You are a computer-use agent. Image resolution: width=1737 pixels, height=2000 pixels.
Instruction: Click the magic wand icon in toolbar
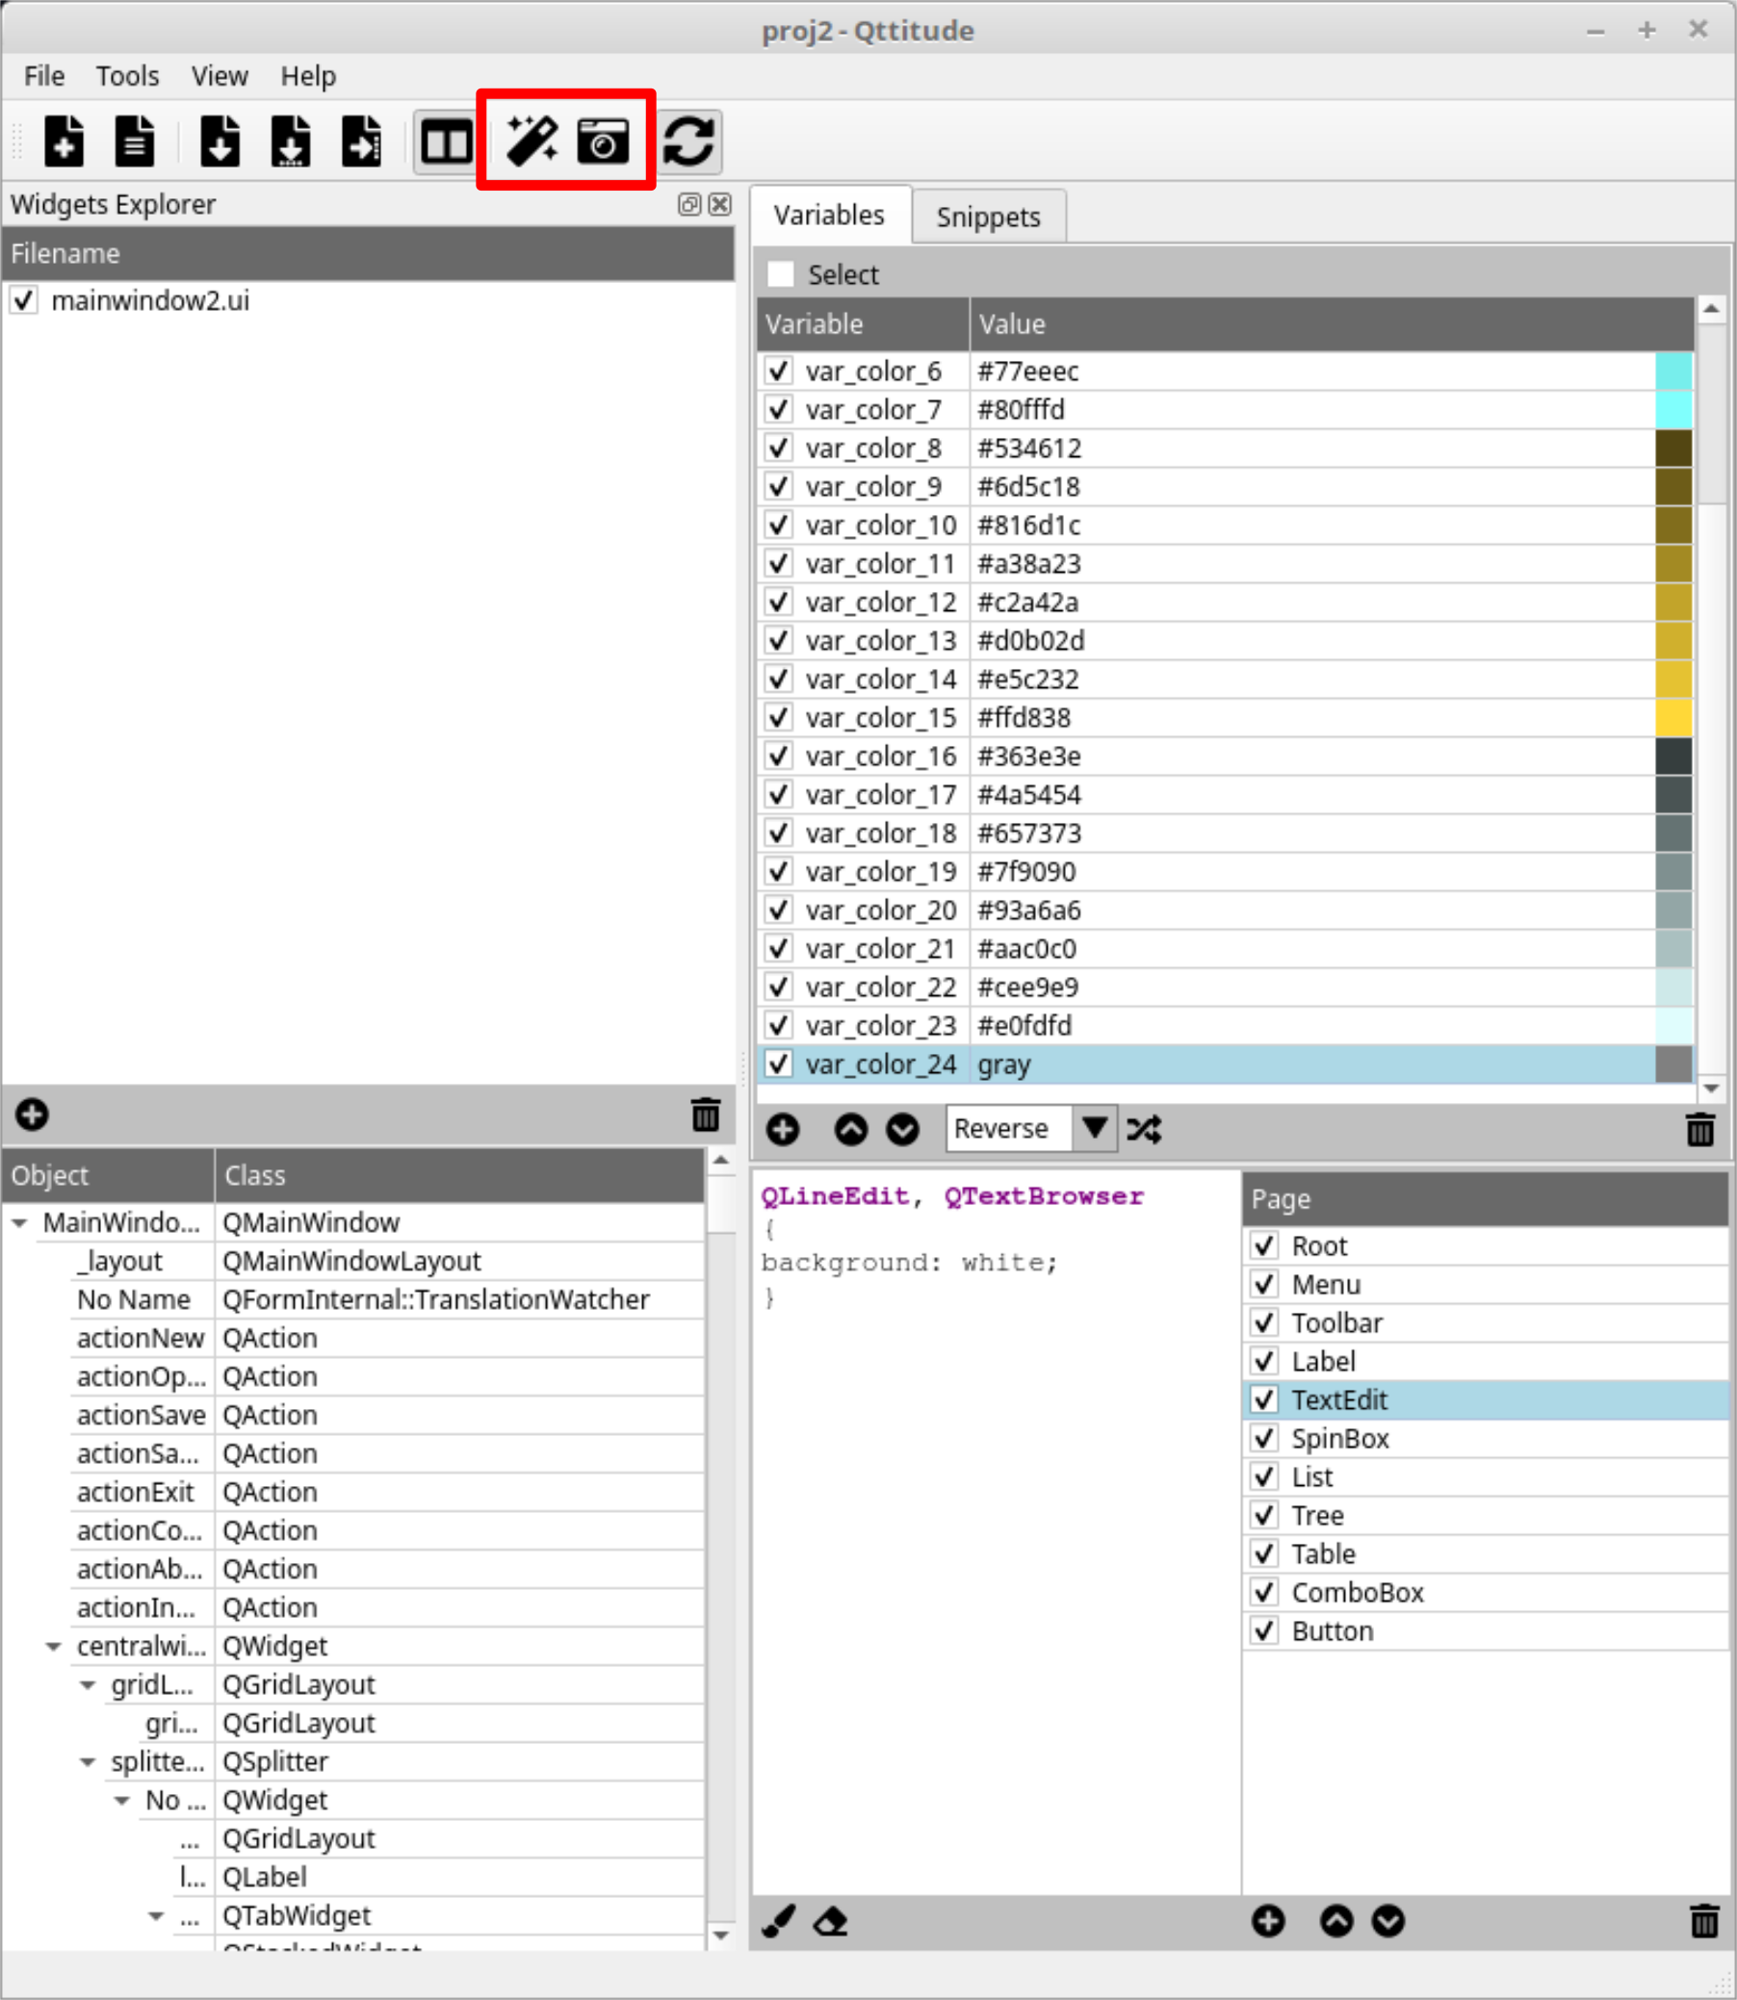click(x=531, y=141)
